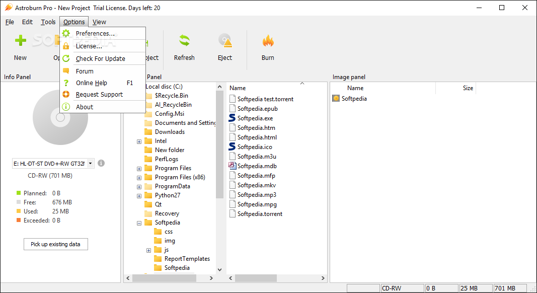Click the Recovery folder icon
Image resolution: width=537 pixels, height=293 pixels.
click(148, 213)
